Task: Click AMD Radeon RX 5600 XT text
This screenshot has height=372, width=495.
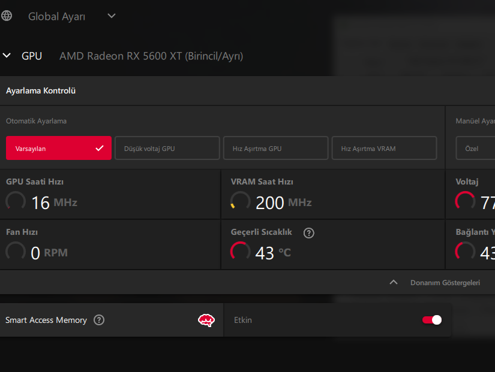Action: (x=151, y=56)
